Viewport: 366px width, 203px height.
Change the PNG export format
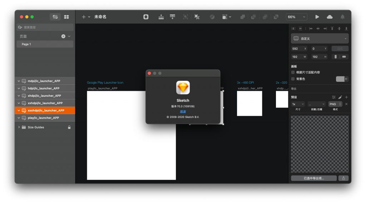point(335,104)
